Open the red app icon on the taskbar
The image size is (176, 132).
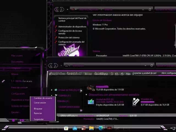[x=109, y=128]
